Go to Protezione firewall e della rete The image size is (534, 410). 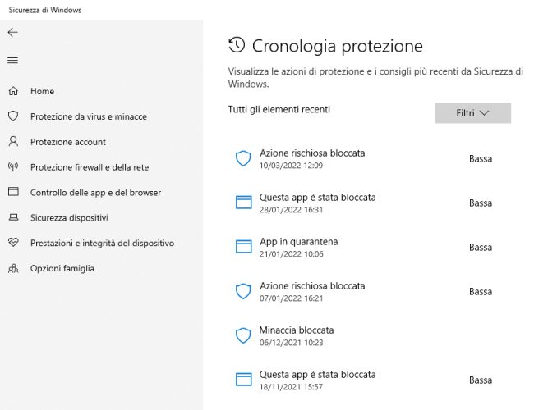(x=90, y=167)
